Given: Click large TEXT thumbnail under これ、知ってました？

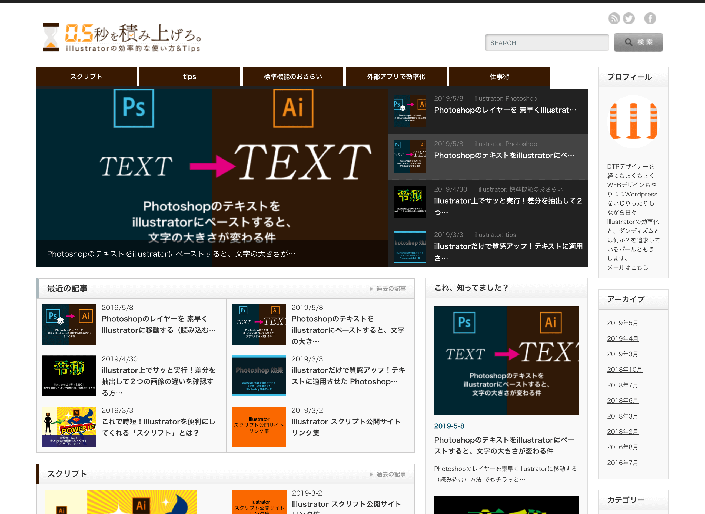Looking at the screenshot, I should (506, 361).
